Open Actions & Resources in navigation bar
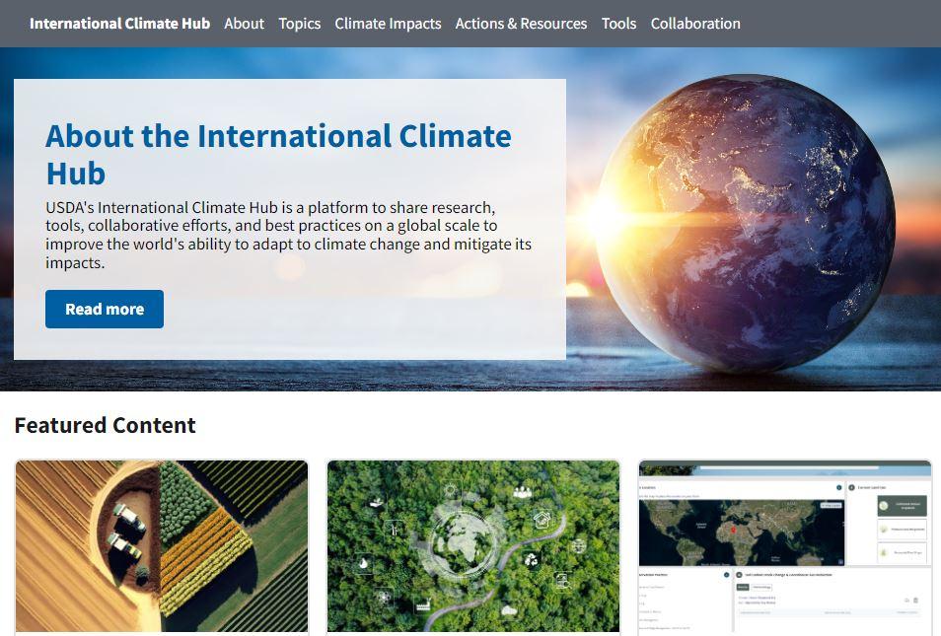 coord(521,24)
